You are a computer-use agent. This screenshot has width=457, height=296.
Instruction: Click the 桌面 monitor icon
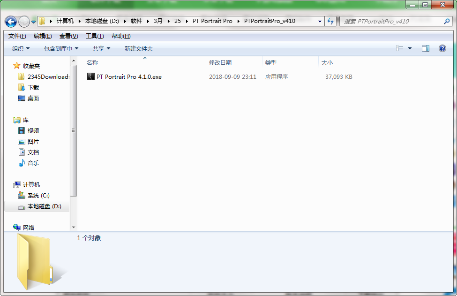[x=21, y=99]
